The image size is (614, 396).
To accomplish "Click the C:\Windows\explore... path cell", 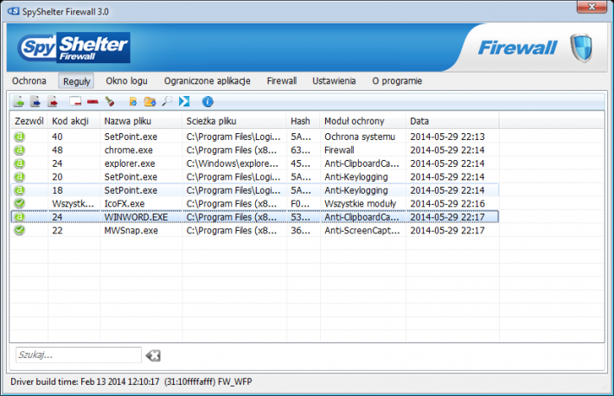I will coord(233,163).
